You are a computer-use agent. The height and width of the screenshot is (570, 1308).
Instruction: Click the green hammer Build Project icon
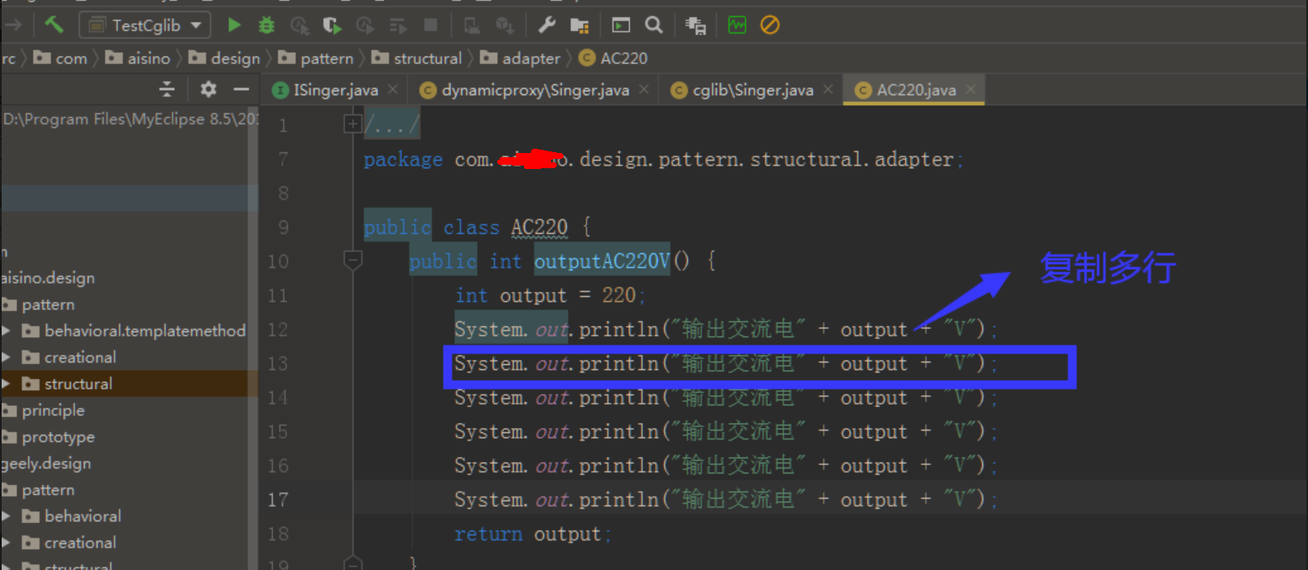click(54, 25)
